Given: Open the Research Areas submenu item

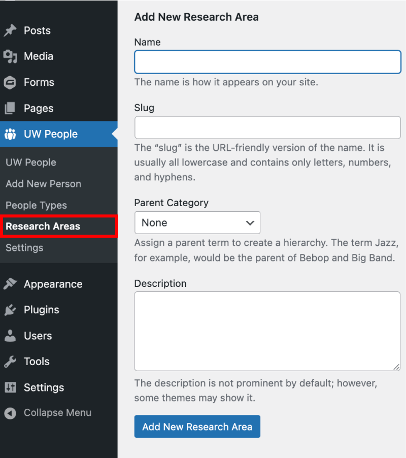Looking at the screenshot, I should point(43,226).
